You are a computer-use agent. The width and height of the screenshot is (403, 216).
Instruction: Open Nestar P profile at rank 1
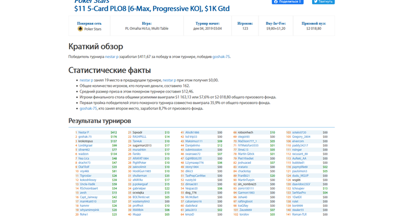click(x=83, y=132)
